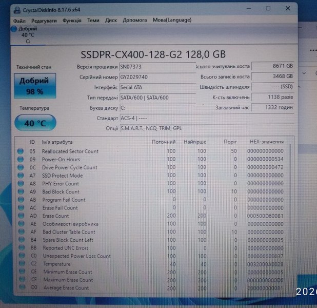Open the Файл menu
This screenshot has width=317, height=308.
(19, 20)
